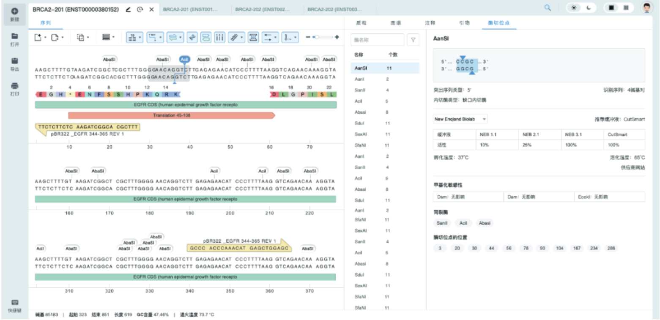Click the search magnifier icon at top right
This screenshot has width=660, height=320.
548,8
